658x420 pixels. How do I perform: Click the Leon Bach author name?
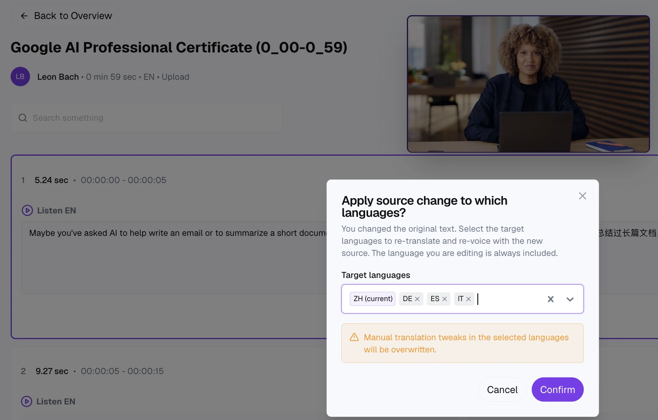click(58, 77)
